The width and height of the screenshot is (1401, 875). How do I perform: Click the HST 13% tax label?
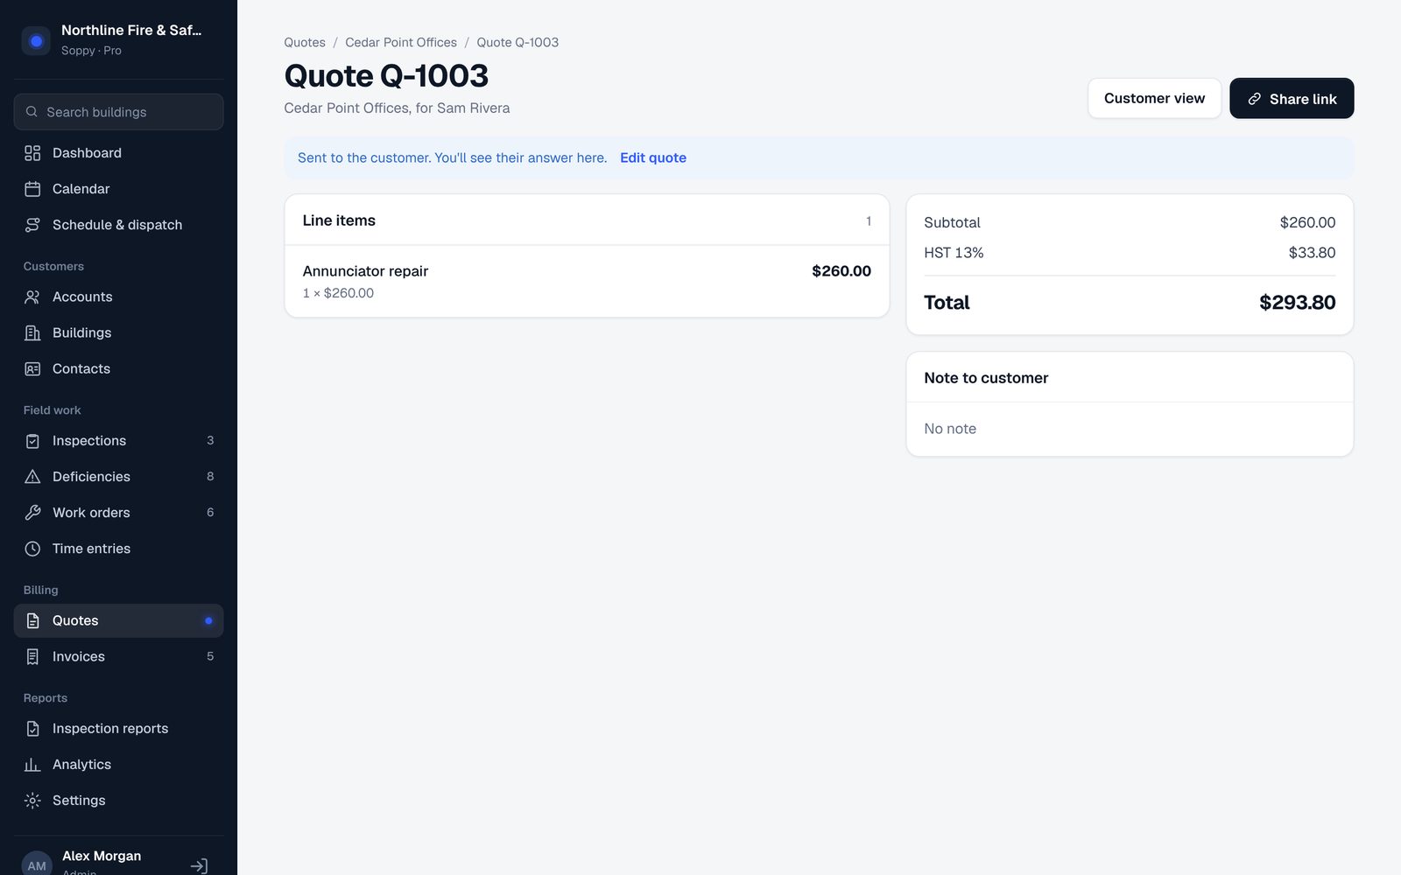click(x=954, y=253)
